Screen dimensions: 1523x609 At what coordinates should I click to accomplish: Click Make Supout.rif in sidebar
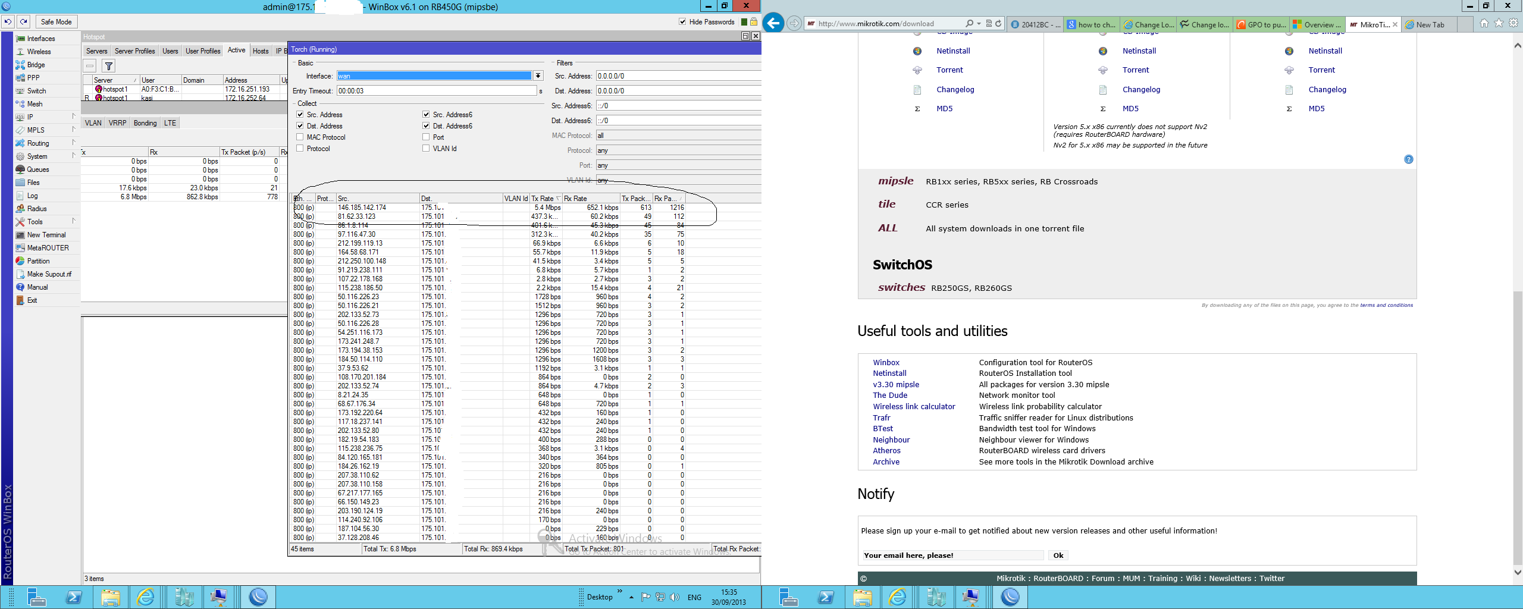point(49,274)
